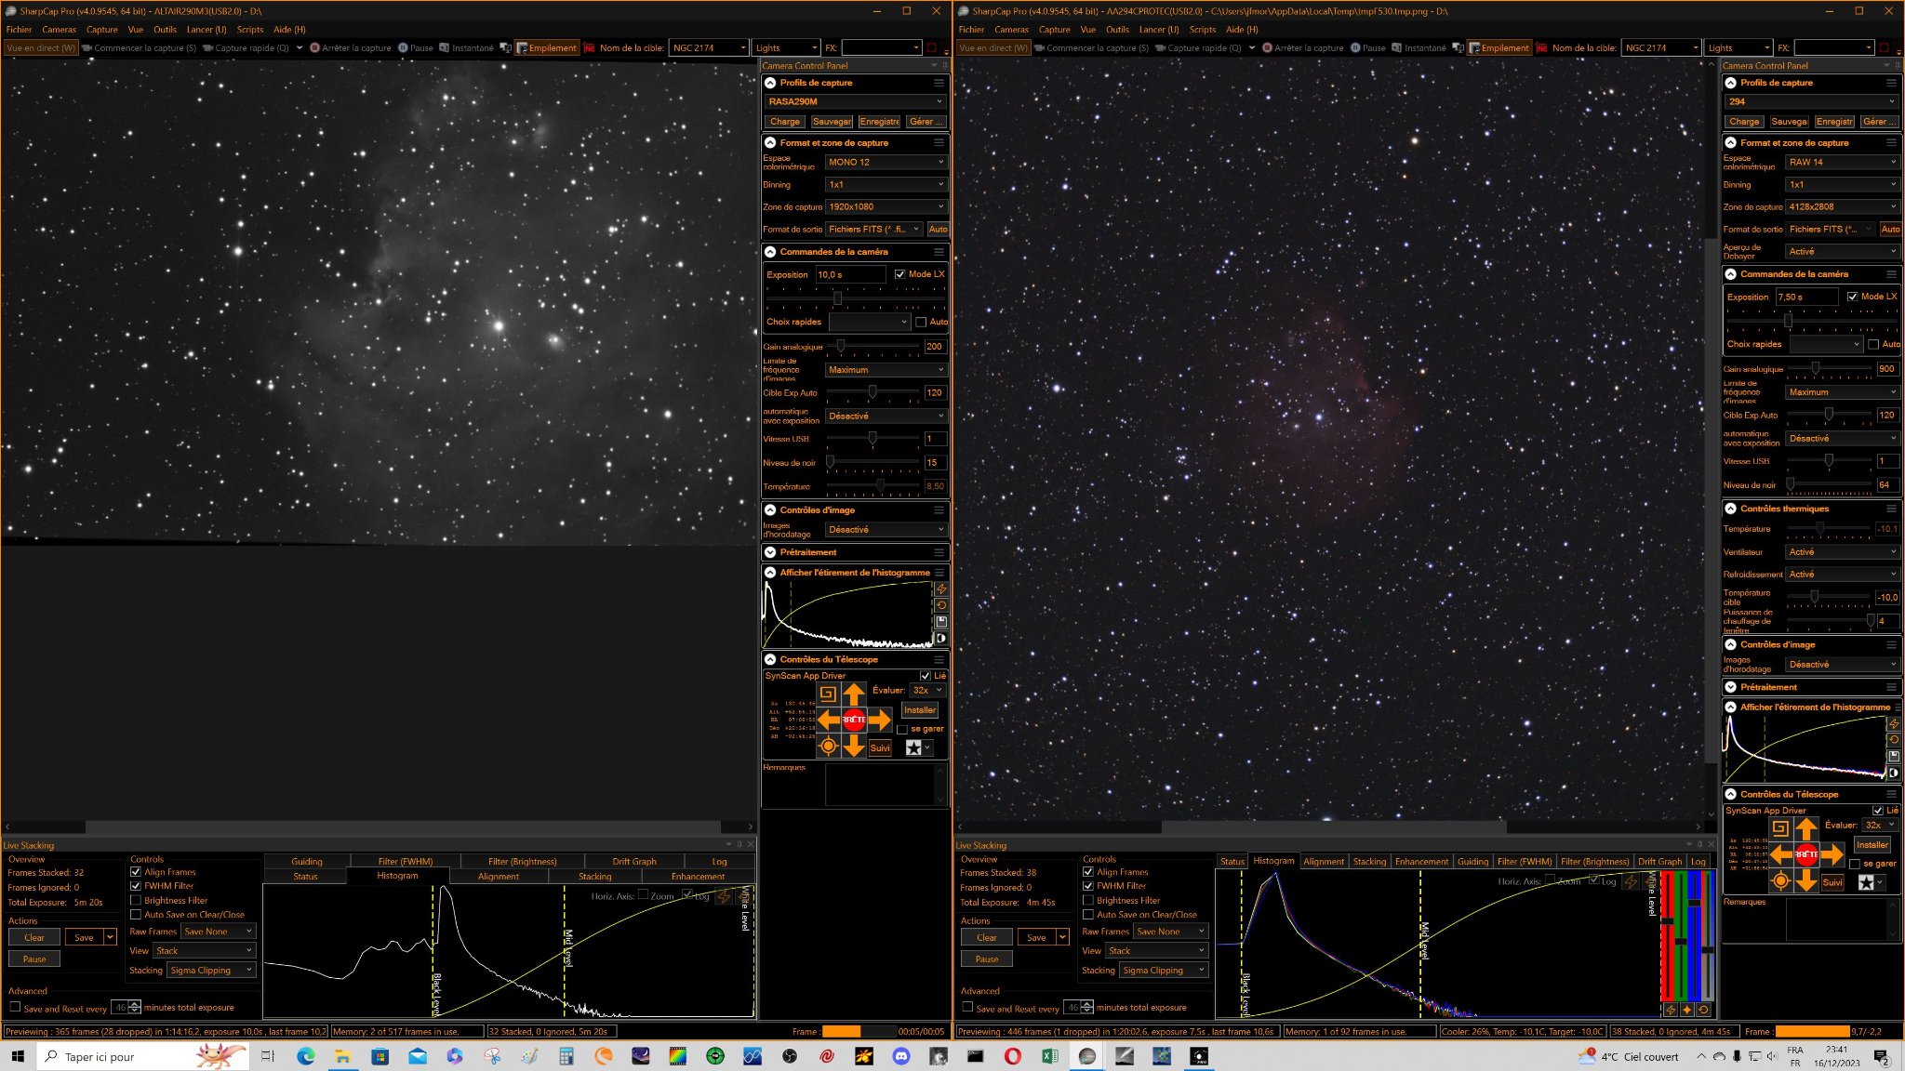
Task: Enable Brightness Filter in left Live Stacking
Action: [x=136, y=900]
